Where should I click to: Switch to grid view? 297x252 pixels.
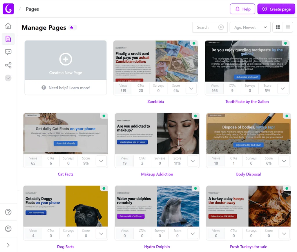point(278,27)
